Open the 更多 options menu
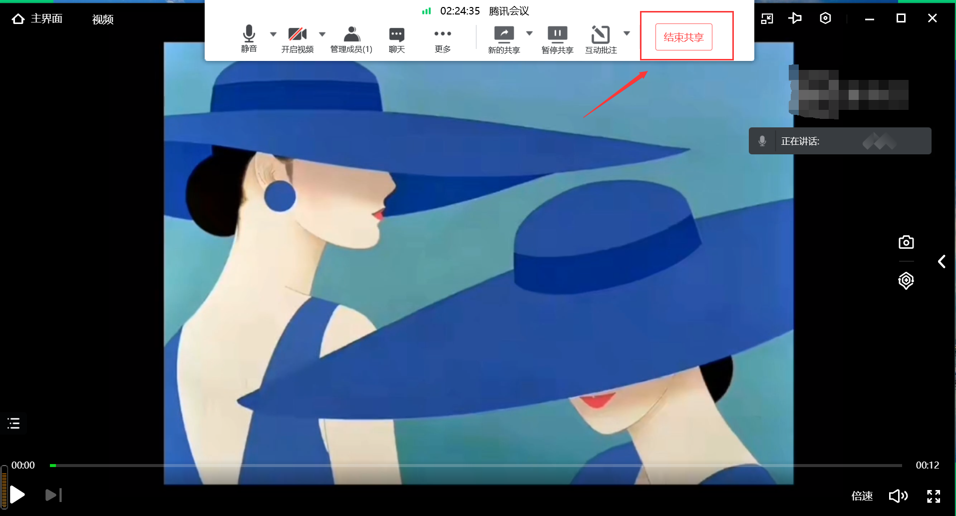The image size is (956, 516). coord(443,40)
